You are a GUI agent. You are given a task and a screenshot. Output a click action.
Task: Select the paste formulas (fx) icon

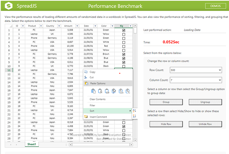coord(100,91)
